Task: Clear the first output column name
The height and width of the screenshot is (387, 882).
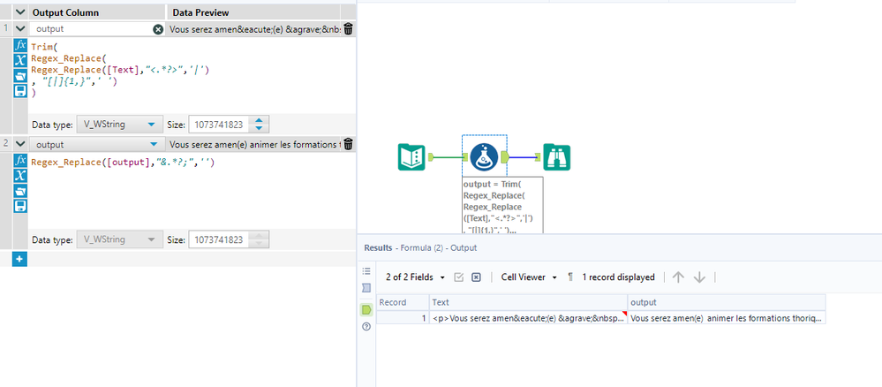Action: [x=158, y=29]
